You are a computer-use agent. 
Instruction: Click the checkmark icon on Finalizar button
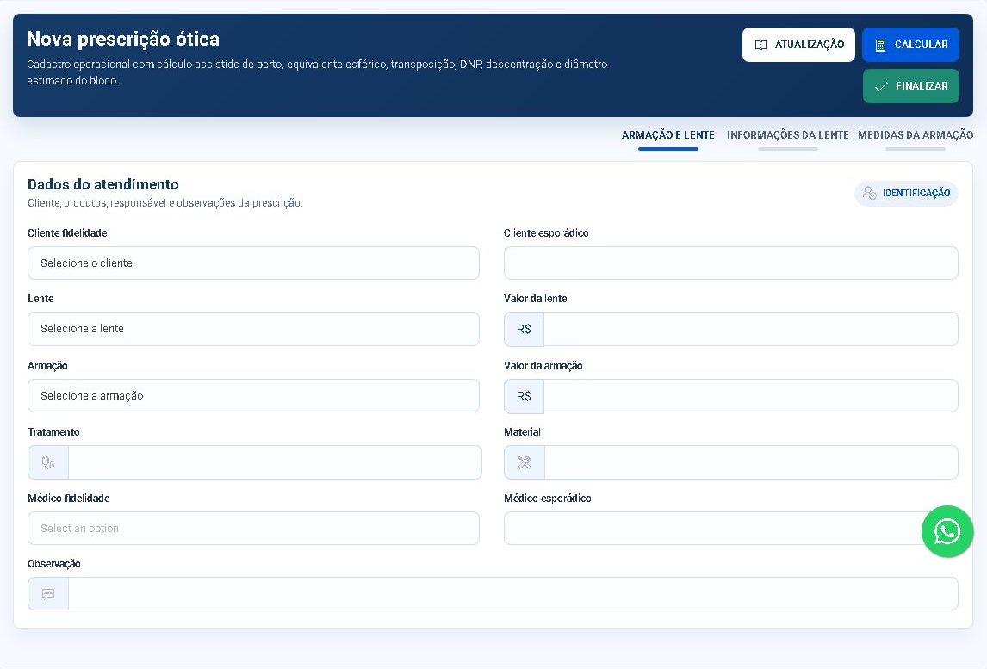[x=881, y=86]
